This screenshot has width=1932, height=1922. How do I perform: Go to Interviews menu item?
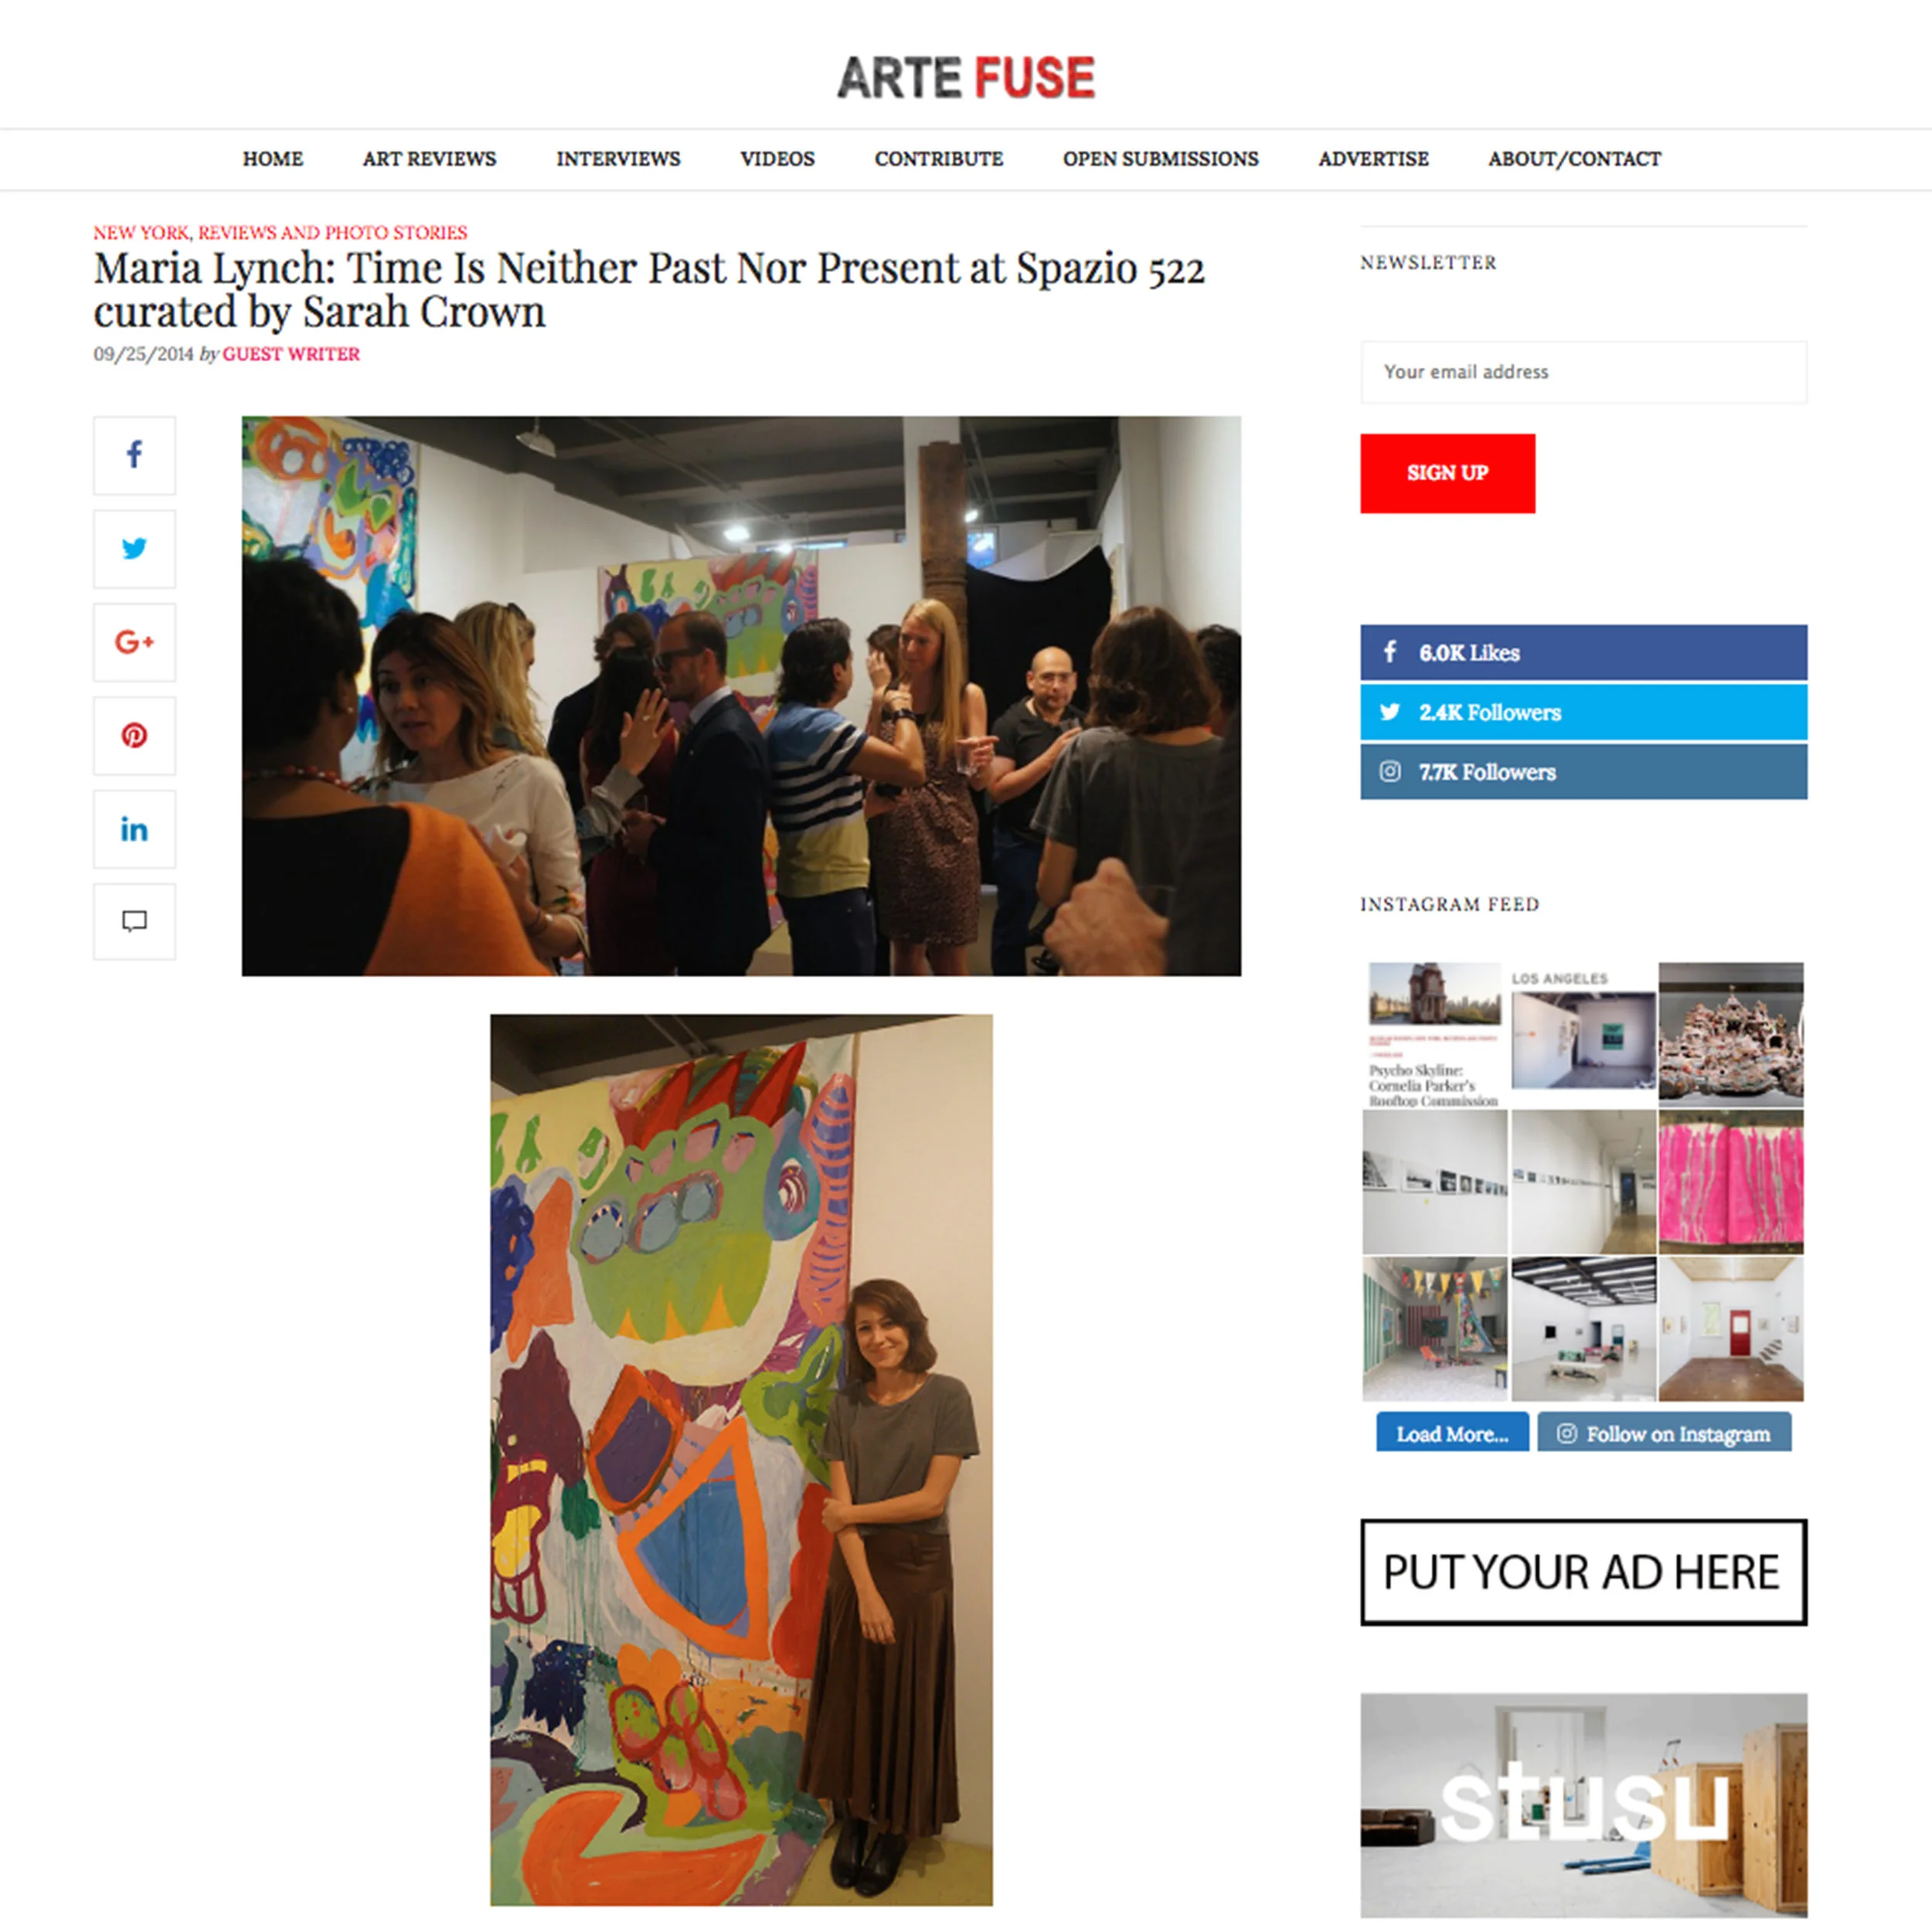618,159
